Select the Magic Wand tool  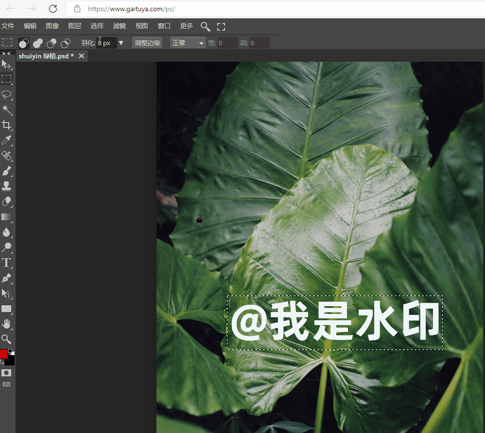7,110
